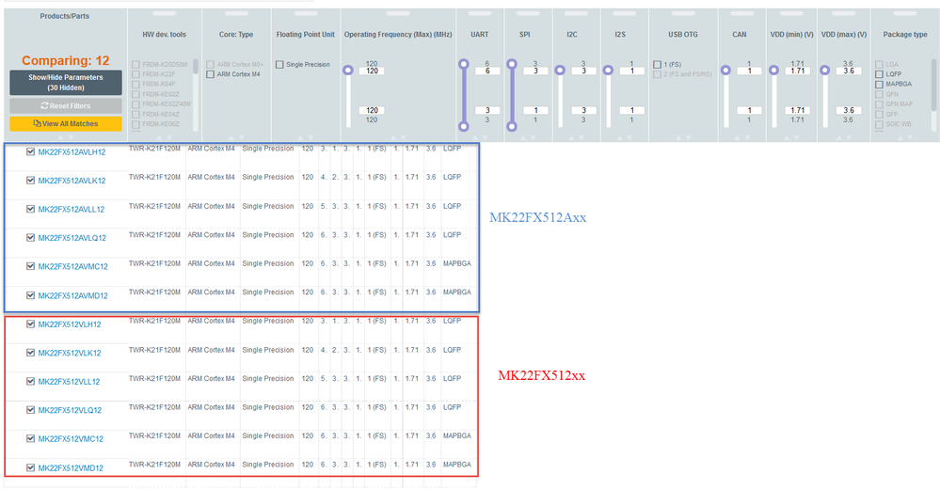This screenshot has width=940, height=490.
Task: Check the 1 (FS) USB OTG option
Action: point(657,64)
